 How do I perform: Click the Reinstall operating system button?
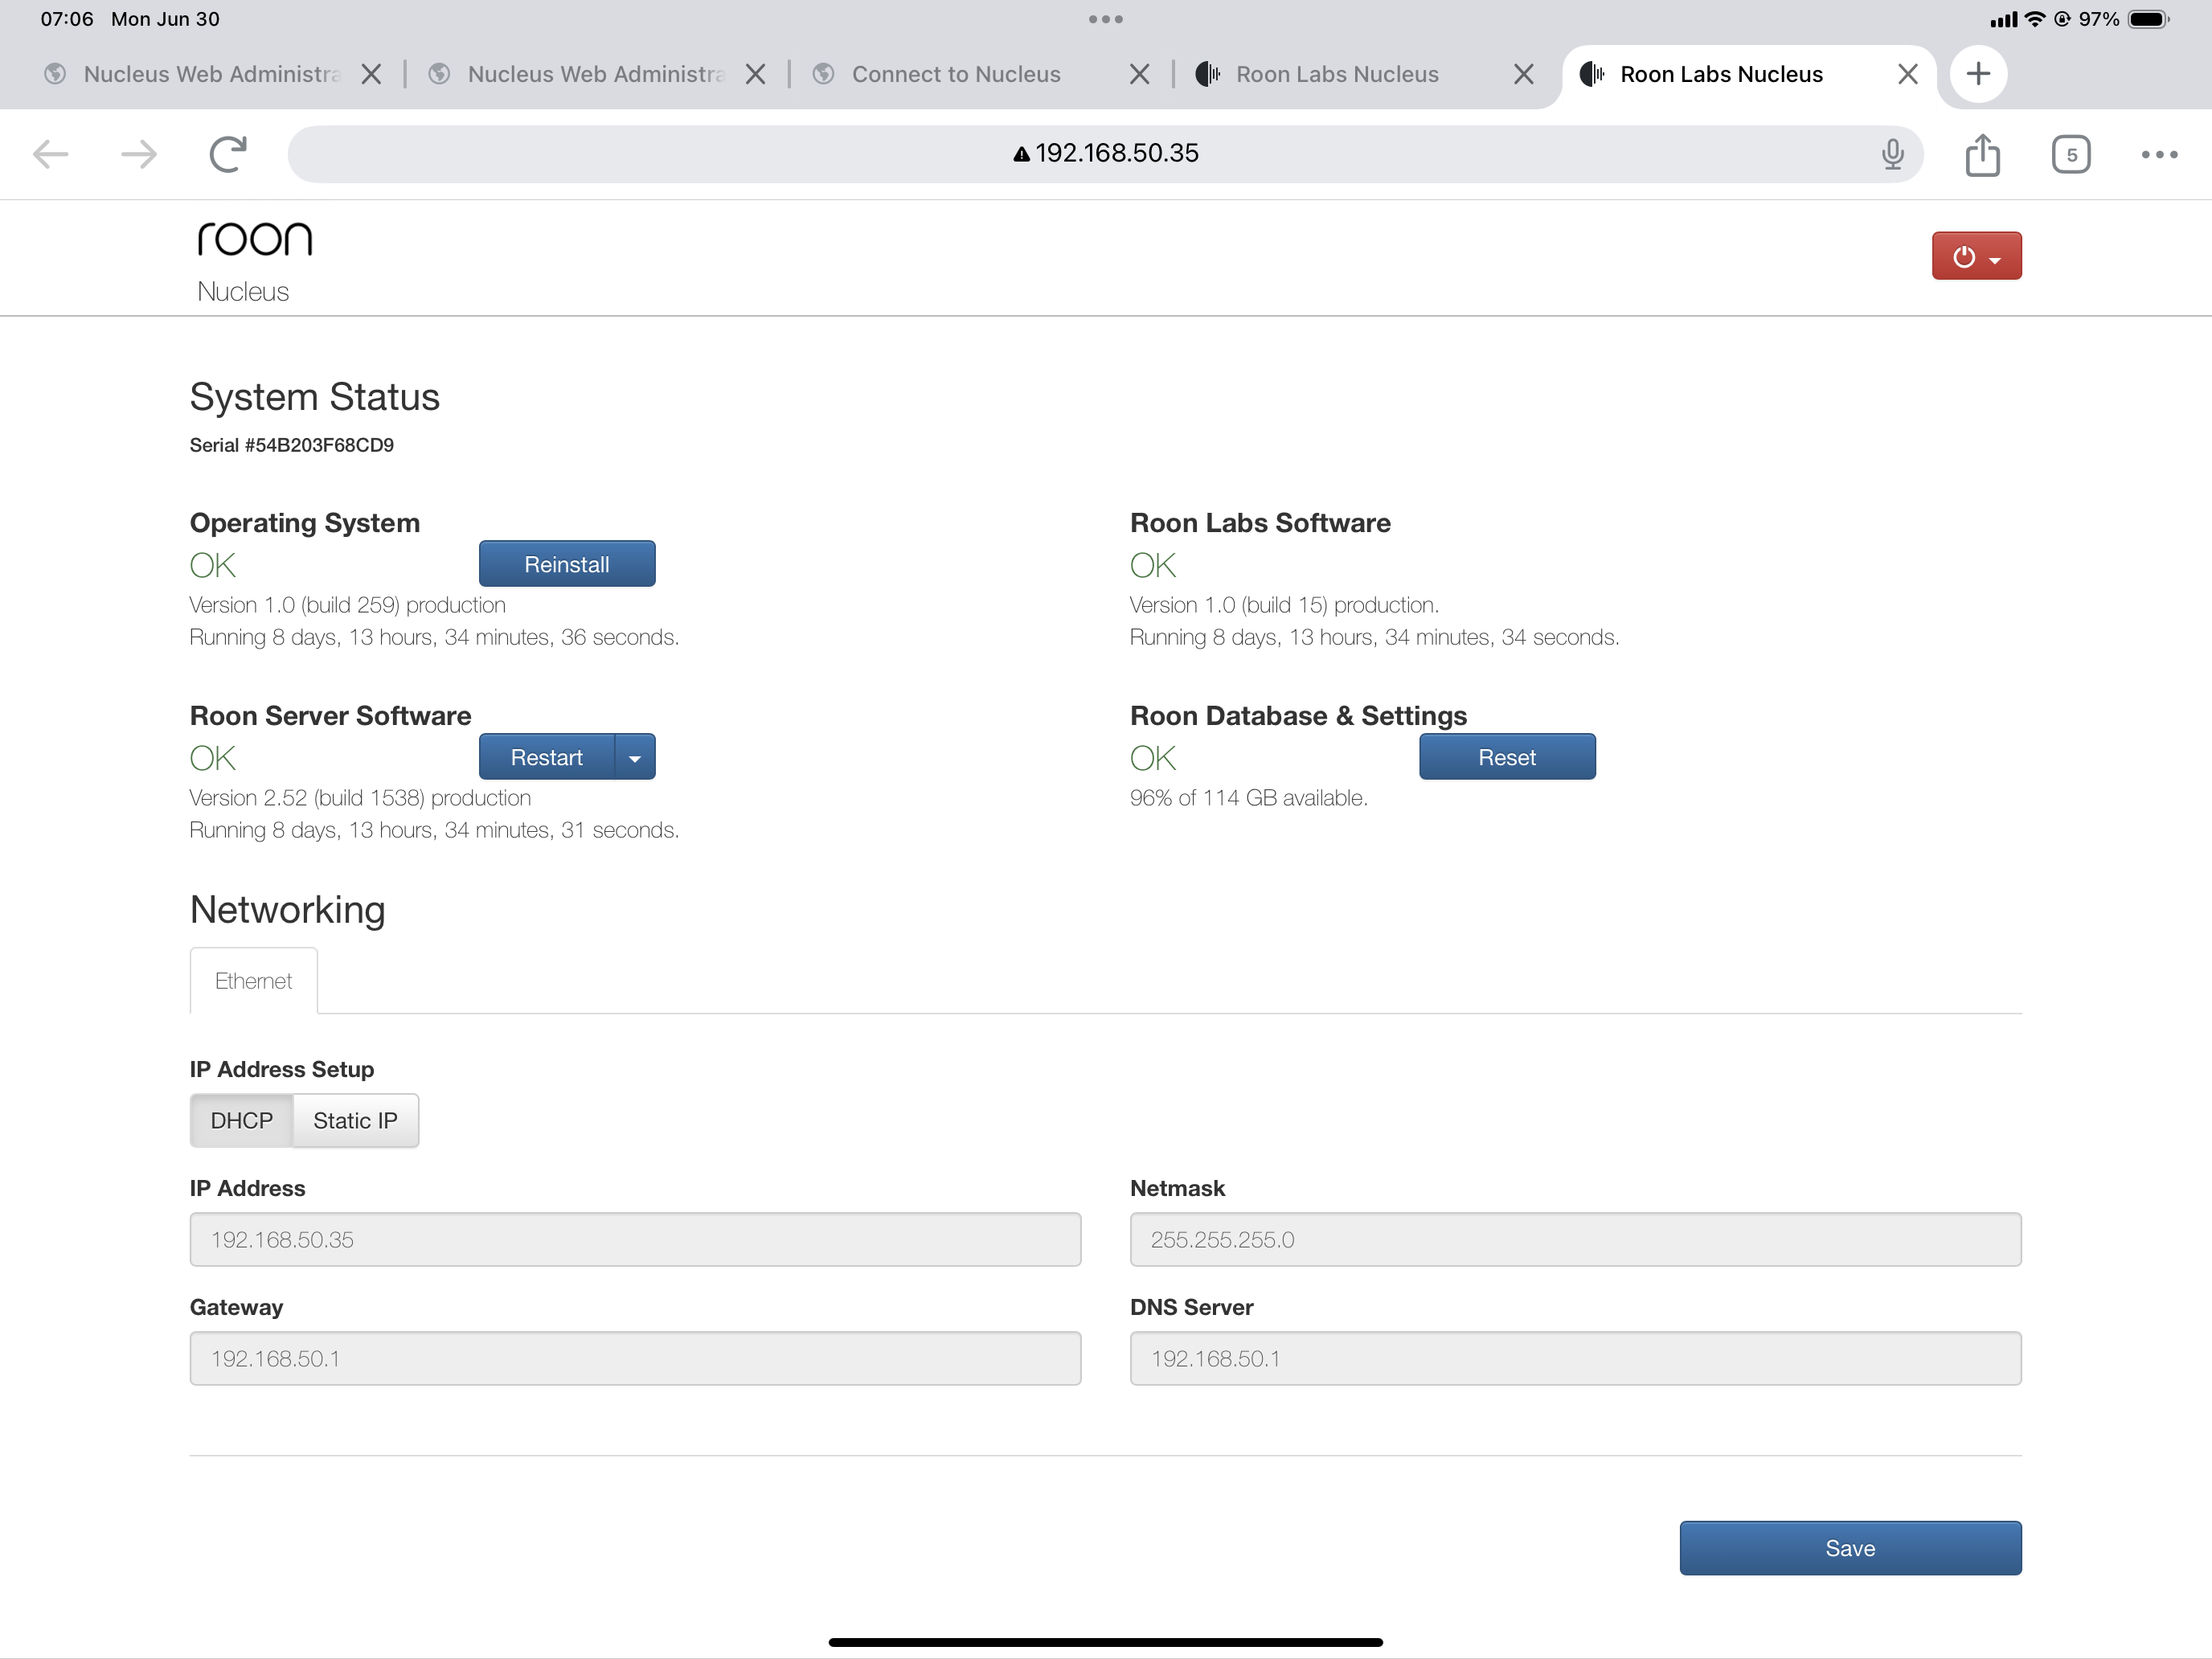coord(566,565)
